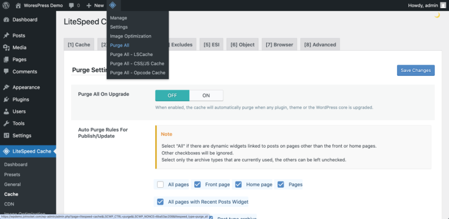Click the admin avatar icon

(443, 5)
